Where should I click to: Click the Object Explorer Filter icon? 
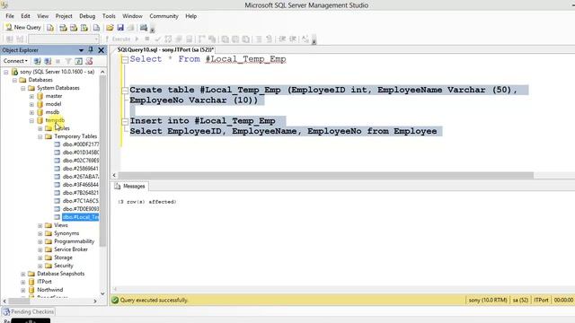68,61
